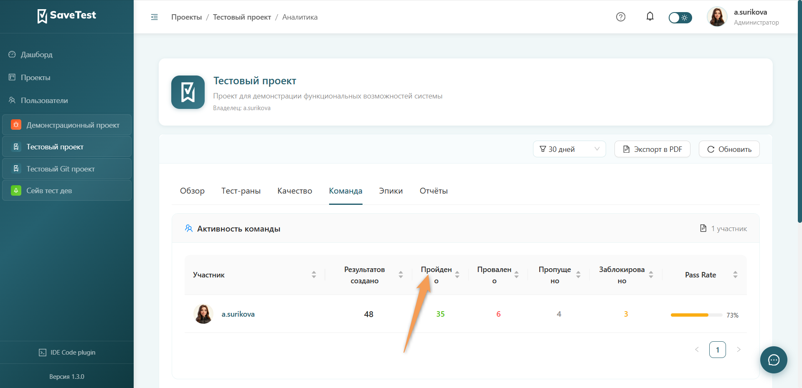Collapse the sidebar menu icon

[x=154, y=17]
